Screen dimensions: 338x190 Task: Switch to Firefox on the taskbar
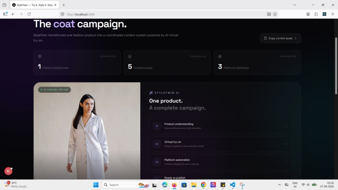pyautogui.click(x=174, y=185)
